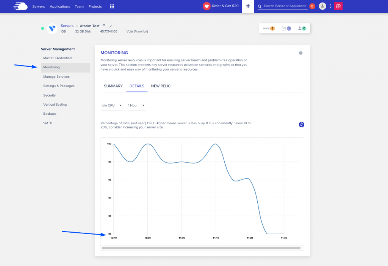Click the gift box icon
Screen dimensions: 388x266
pos(338,6)
